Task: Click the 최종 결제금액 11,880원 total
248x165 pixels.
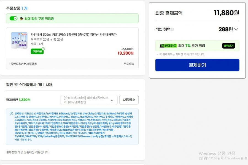Action: (x=226, y=13)
